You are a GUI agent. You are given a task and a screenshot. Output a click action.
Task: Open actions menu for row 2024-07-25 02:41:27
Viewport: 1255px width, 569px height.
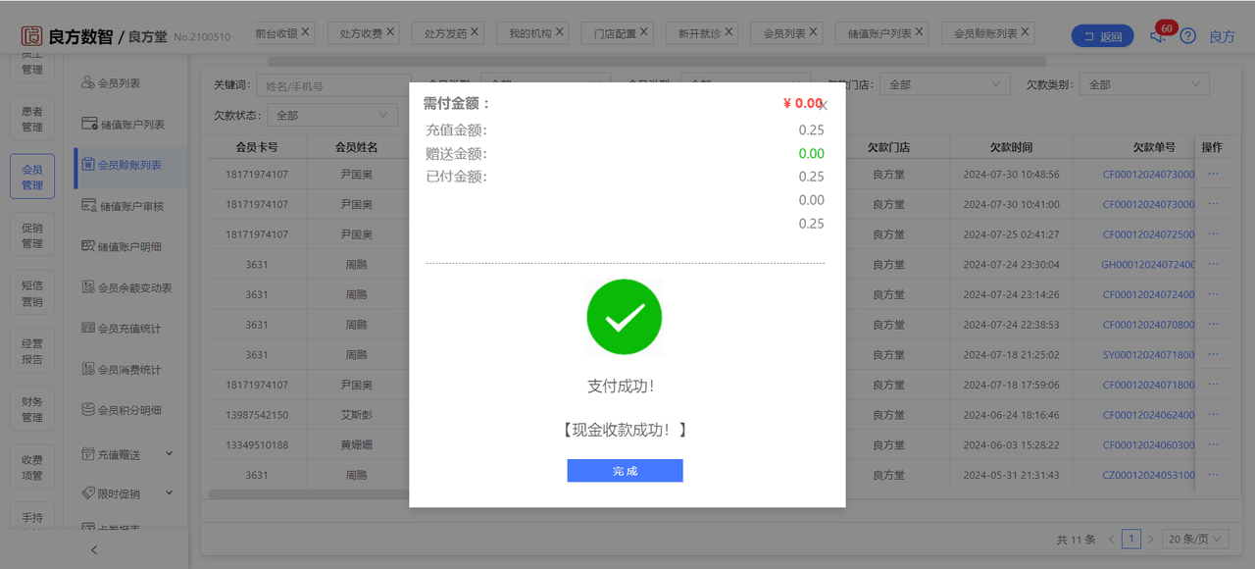(x=1213, y=233)
